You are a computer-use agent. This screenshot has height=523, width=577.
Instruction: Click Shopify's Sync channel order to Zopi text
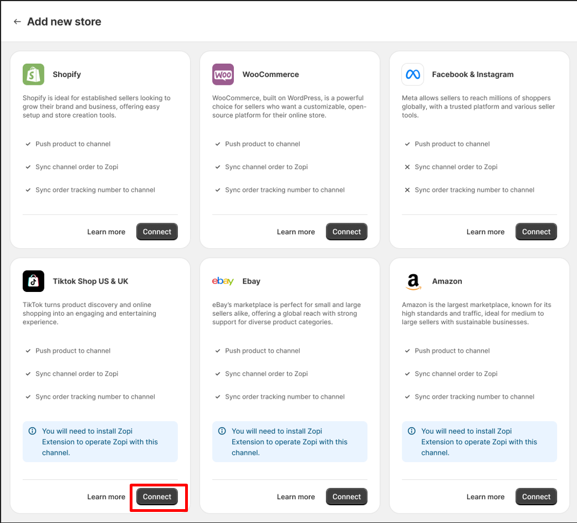tap(77, 167)
